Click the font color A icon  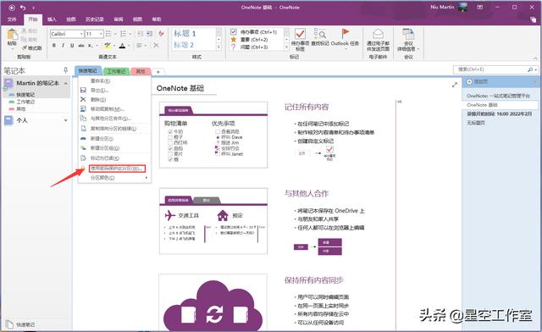122,45
